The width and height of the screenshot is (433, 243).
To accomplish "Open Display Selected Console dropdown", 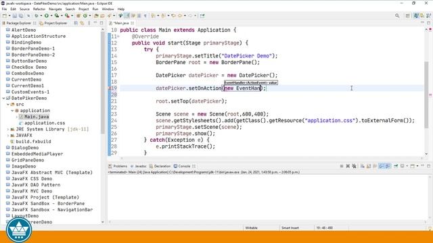I will coord(407,166).
